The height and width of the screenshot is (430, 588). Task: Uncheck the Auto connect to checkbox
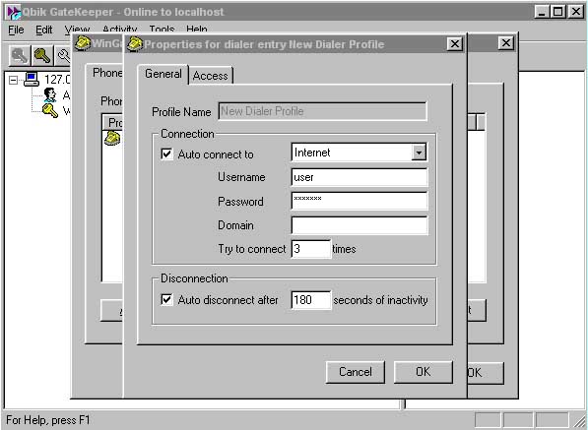pyautogui.click(x=166, y=154)
